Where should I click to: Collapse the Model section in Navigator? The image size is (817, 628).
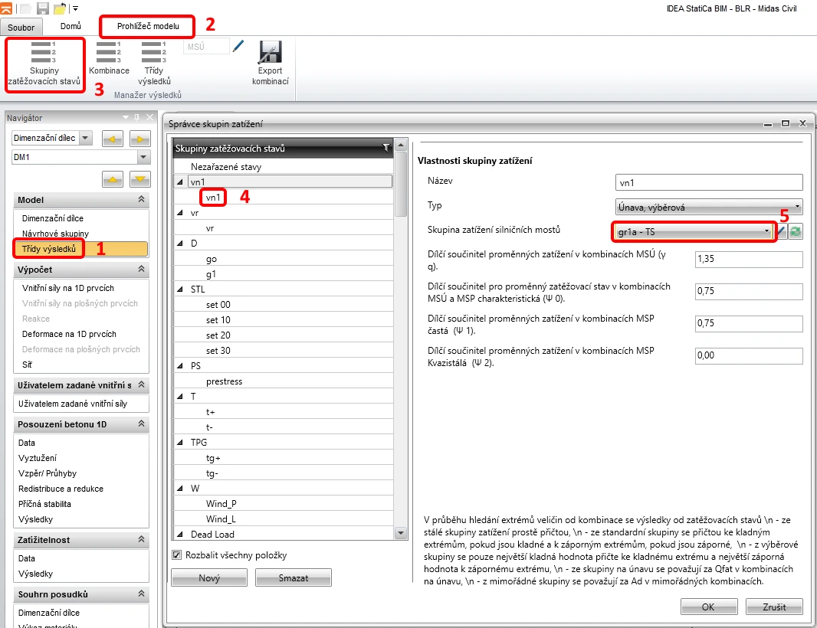[141, 199]
